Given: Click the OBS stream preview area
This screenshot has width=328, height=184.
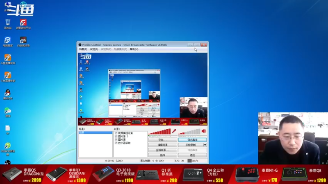Looking at the screenshot, I should [x=143, y=89].
